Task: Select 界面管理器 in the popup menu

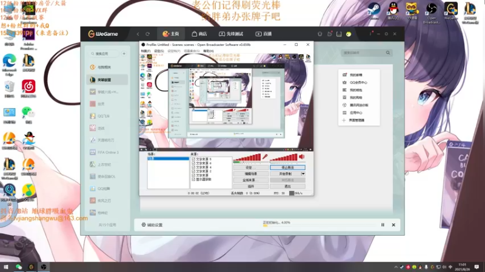Action: pyautogui.click(x=356, y=120)
